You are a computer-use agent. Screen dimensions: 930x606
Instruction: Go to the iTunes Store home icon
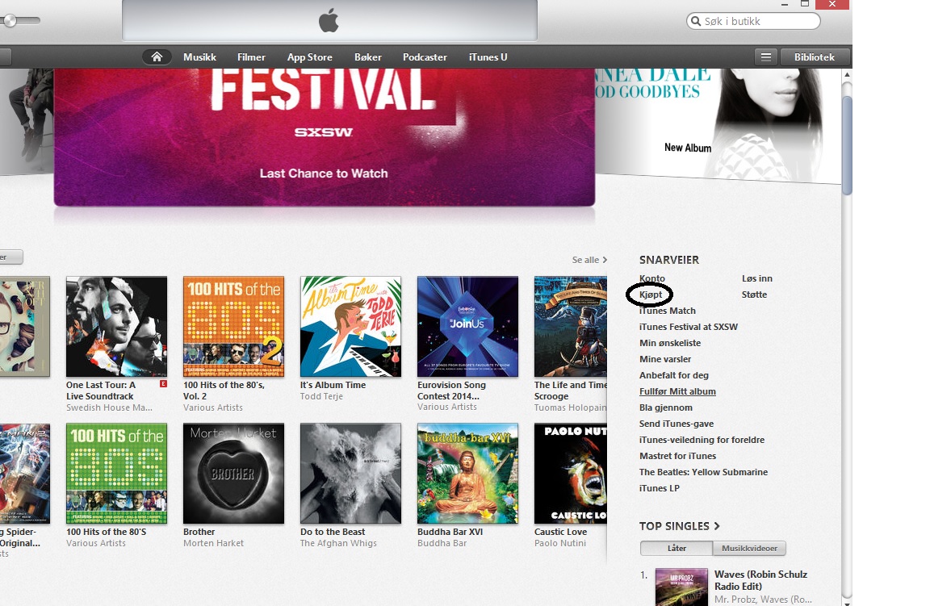tap(157, 57)
